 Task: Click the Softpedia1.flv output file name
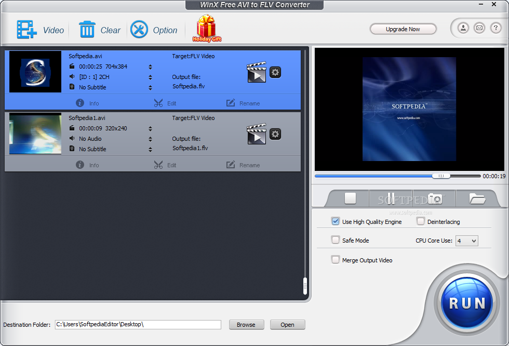[x=190, y=148]
